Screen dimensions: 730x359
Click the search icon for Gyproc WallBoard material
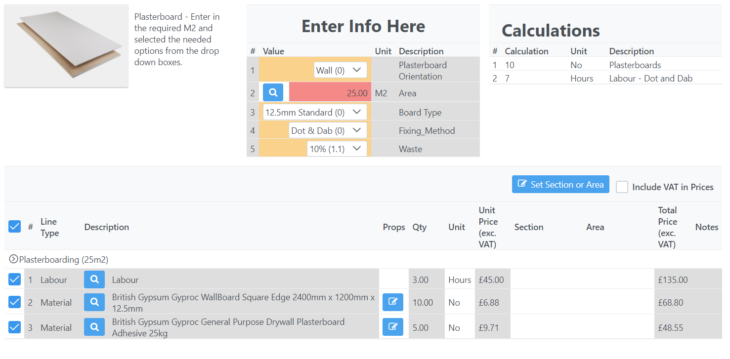[x=94, y=302]
